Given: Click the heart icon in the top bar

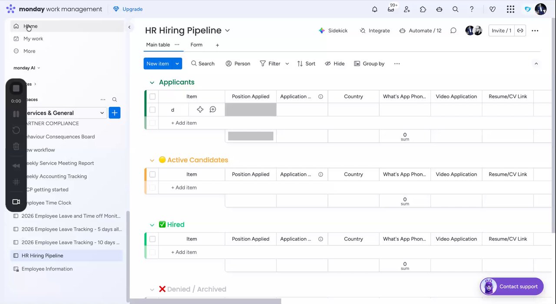Looking at the screenshot, I should (x=492, y=9).
